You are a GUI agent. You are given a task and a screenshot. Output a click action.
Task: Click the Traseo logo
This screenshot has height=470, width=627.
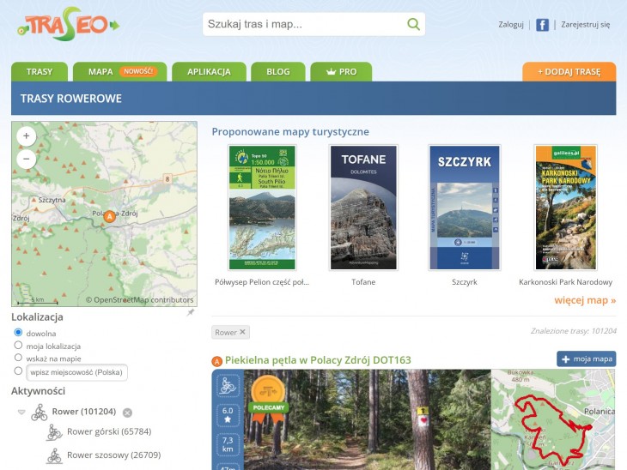click(x=68, y=24)
